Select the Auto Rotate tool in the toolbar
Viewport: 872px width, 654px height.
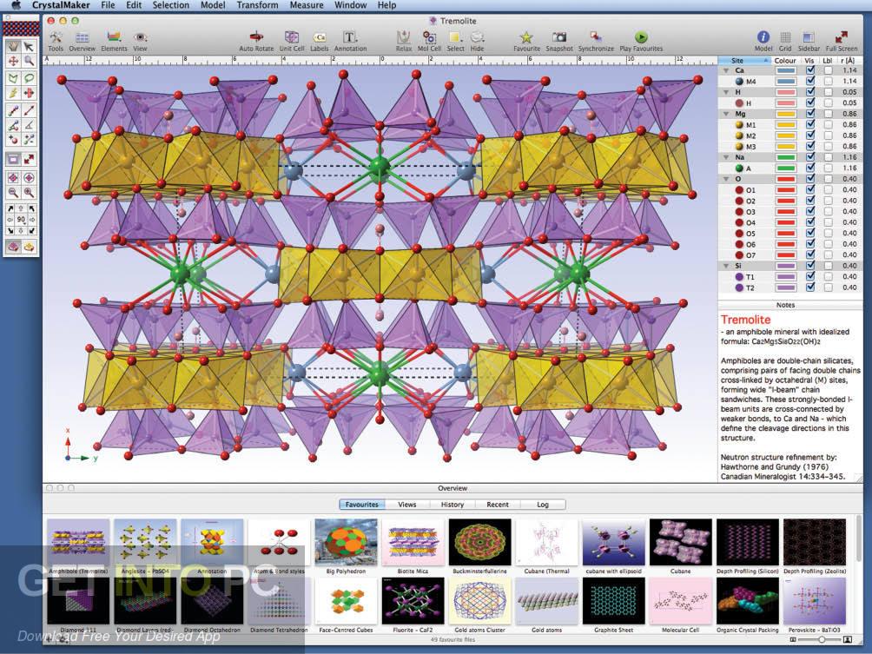click(255, 36)
